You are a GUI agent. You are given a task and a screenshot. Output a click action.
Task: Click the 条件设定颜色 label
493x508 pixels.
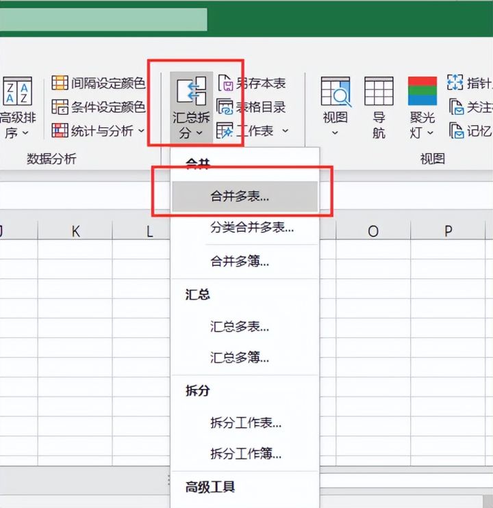[x=108, y=107]
